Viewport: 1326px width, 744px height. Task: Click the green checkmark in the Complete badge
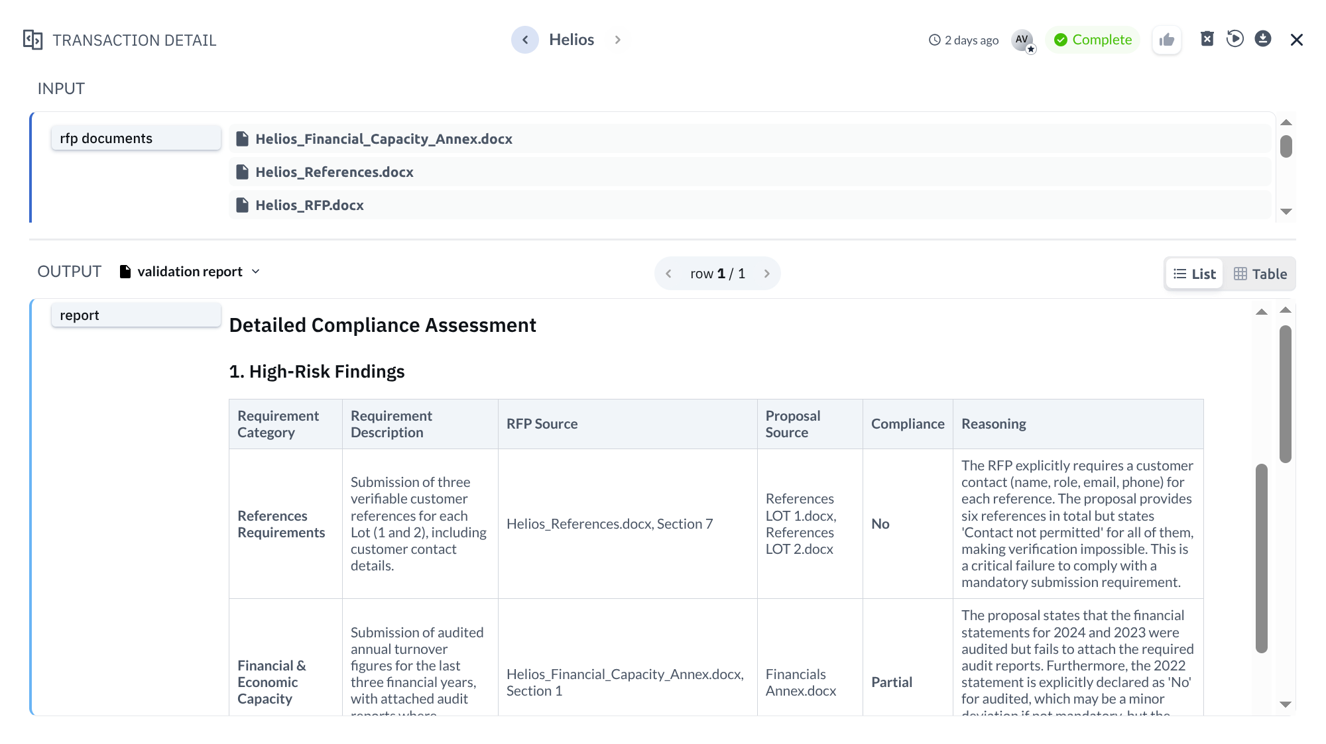click(1061, 40)
